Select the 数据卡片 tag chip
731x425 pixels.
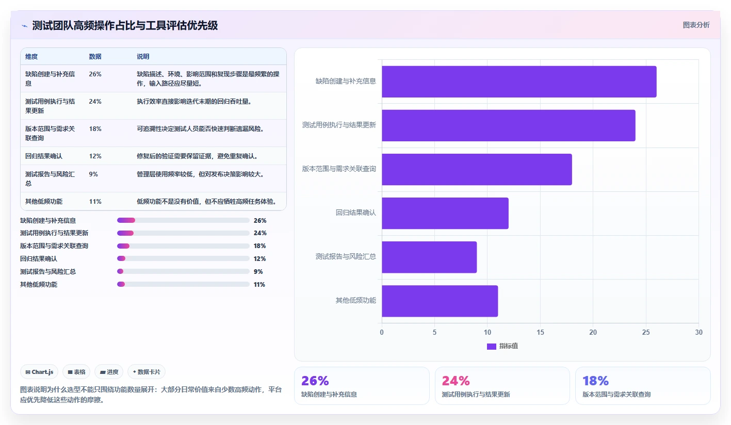(147, 372)
